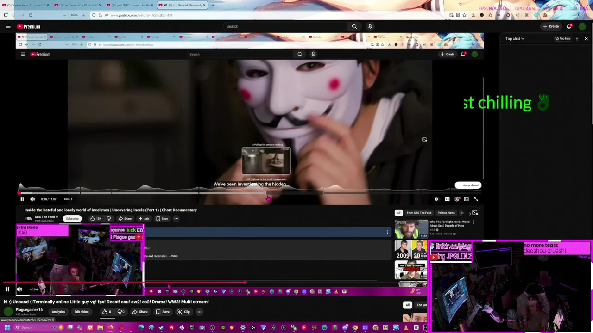This screenshot has width=593, height=333.
Task: Start voice search with the outer microphone icon
Action: tap(370, 26)
